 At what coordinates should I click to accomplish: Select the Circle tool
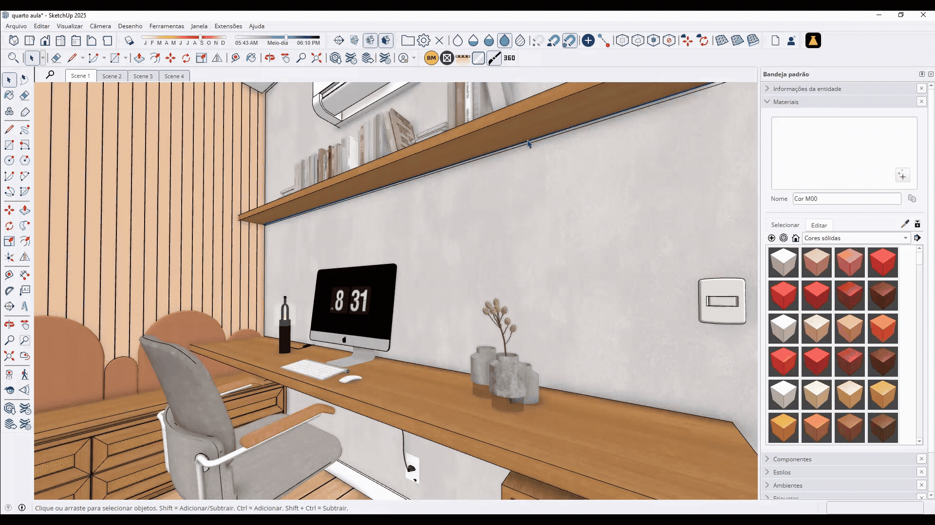(x=9, y=160)
